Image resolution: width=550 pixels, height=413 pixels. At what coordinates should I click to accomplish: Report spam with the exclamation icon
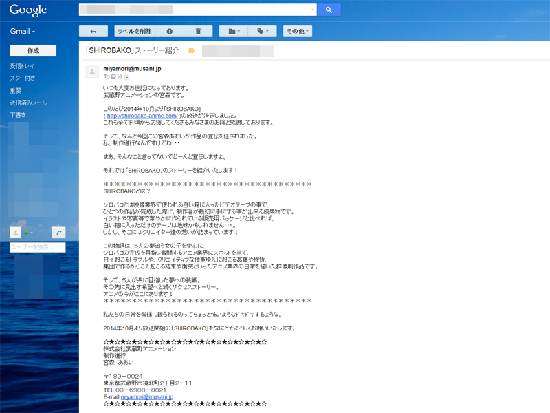[x=169, y=31]
